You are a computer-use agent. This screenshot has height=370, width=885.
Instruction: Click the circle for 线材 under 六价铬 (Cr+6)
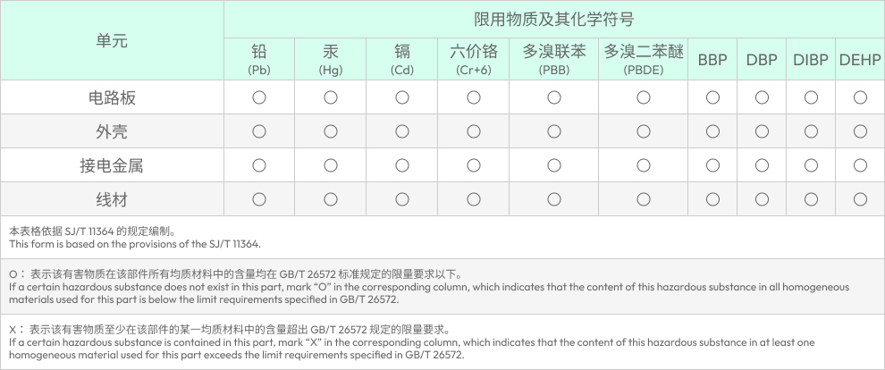click(474, 198)
